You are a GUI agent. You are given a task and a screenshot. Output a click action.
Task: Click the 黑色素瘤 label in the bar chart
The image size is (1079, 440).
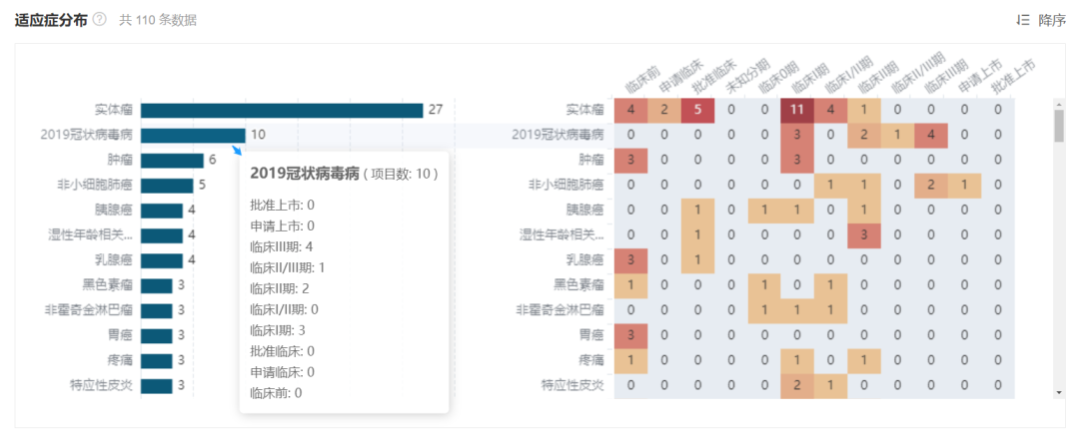coord(108,285)
